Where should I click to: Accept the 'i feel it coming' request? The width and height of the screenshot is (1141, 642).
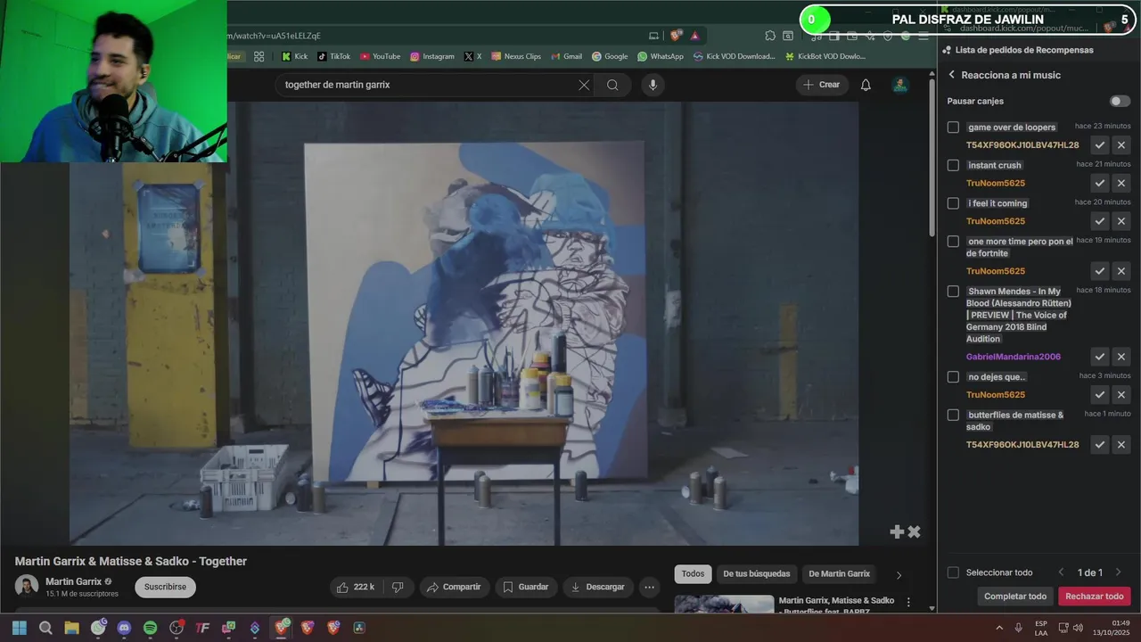[1100, 221]
